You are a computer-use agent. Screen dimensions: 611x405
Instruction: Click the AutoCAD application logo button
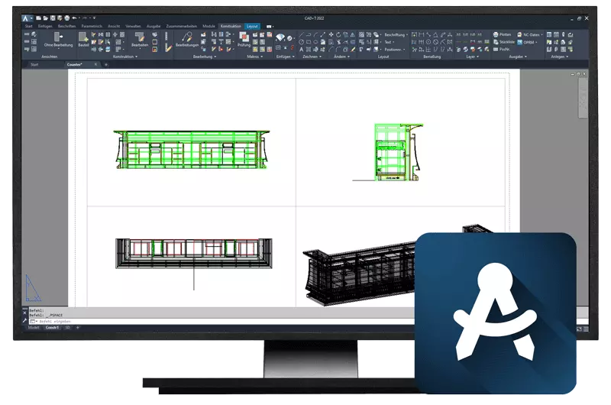[25, 18]
